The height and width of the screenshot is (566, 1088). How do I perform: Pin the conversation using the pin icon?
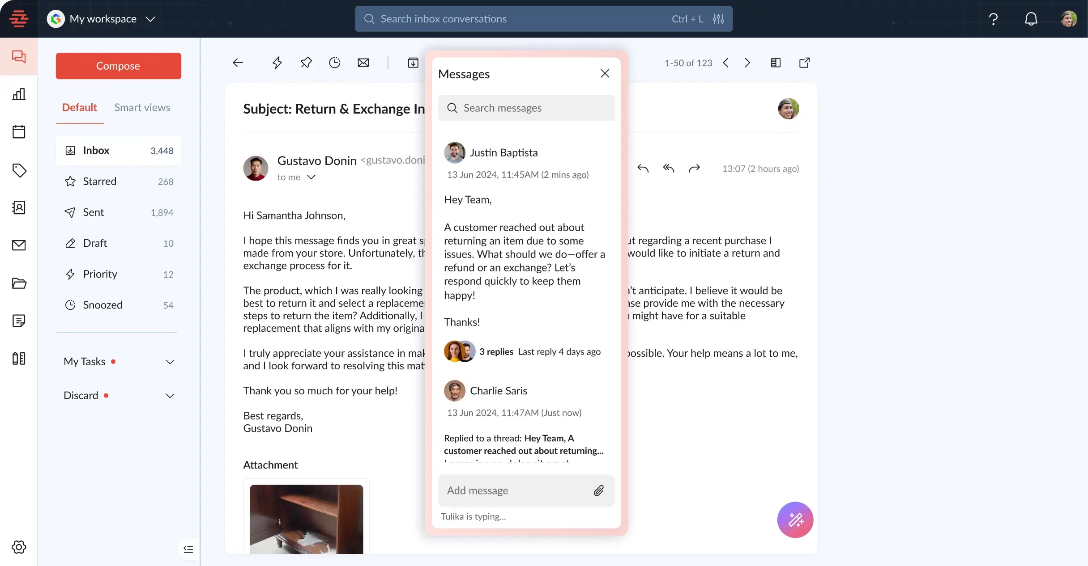(x=306, y=63)
